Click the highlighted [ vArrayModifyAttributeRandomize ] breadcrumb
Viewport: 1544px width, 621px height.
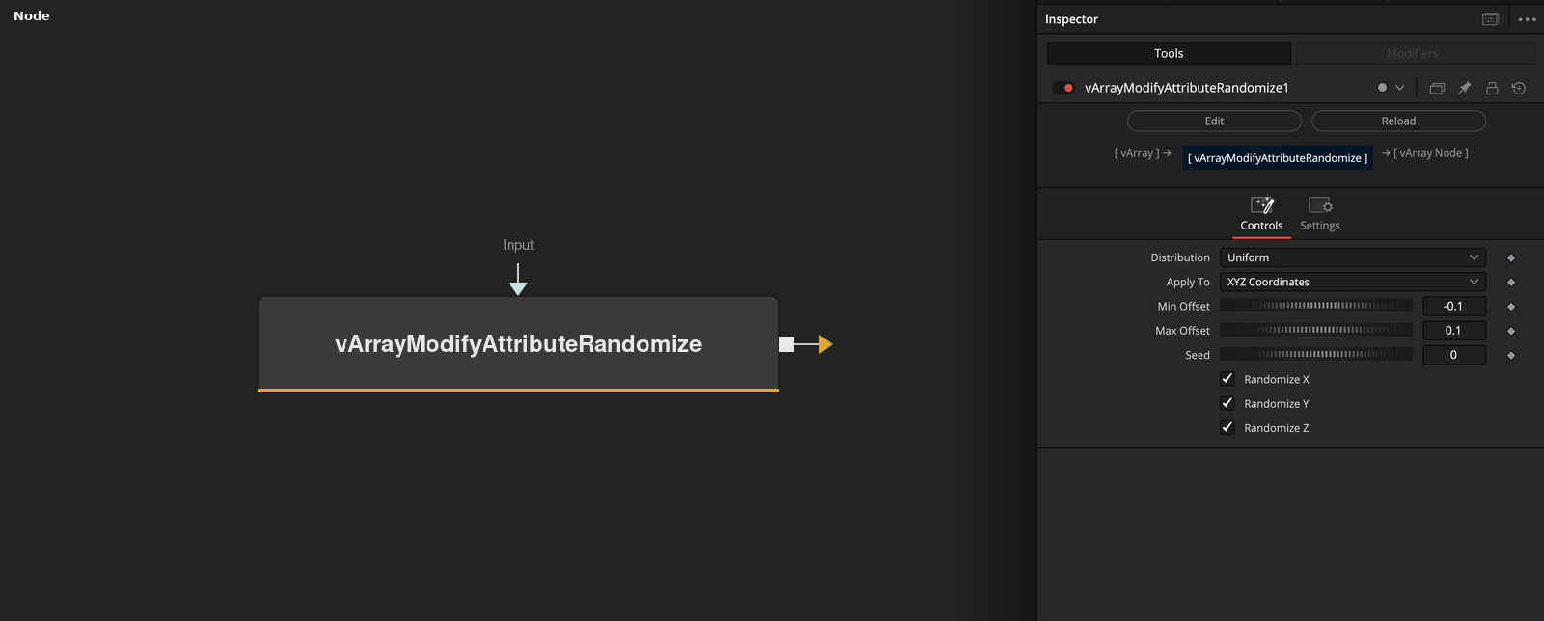1278,158
